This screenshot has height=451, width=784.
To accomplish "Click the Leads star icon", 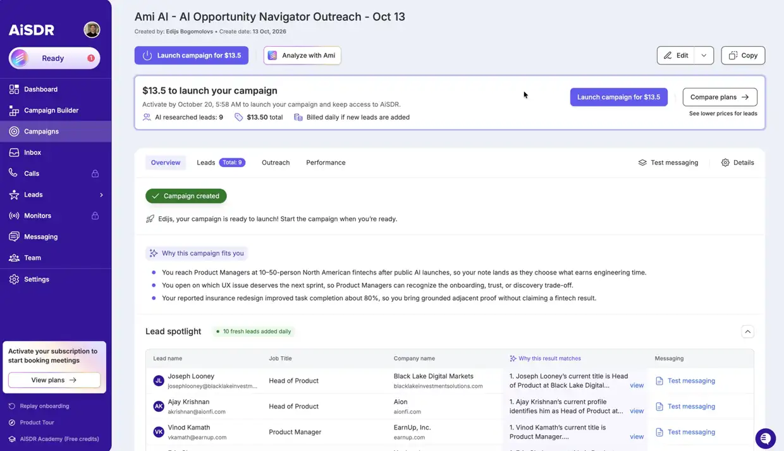I will pos(14,195).
